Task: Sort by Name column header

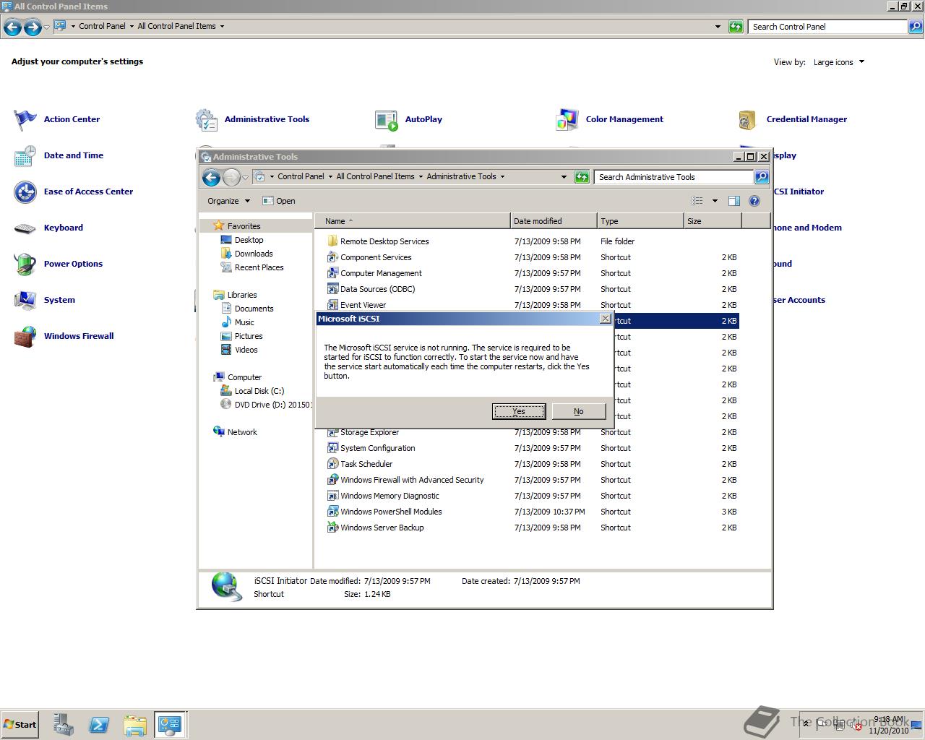Action: click(x=413, y=221)
